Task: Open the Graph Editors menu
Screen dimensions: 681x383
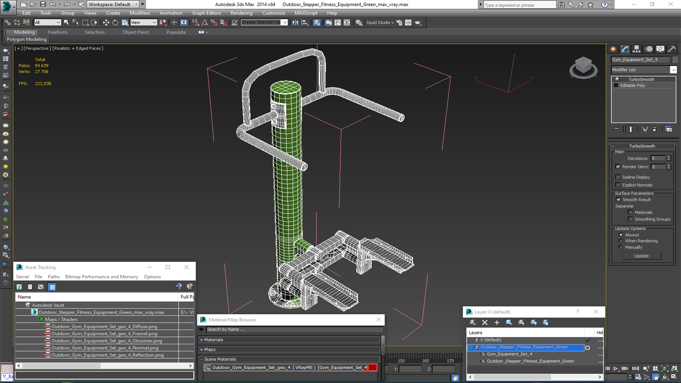Action: [x=206, y=13]
